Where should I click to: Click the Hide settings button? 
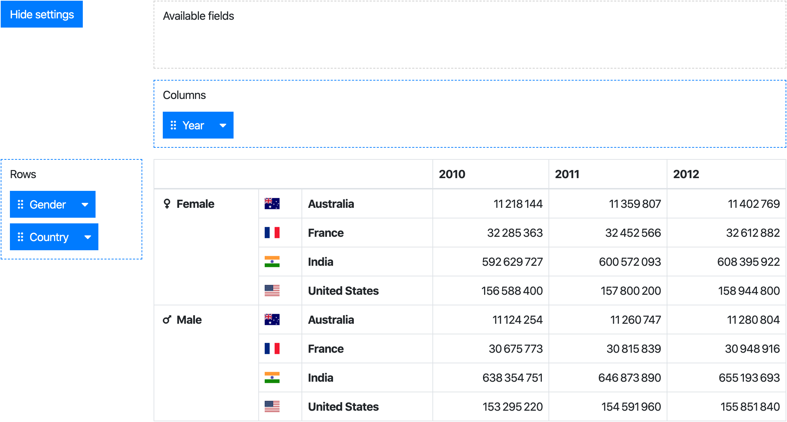(x=42, y=14)
